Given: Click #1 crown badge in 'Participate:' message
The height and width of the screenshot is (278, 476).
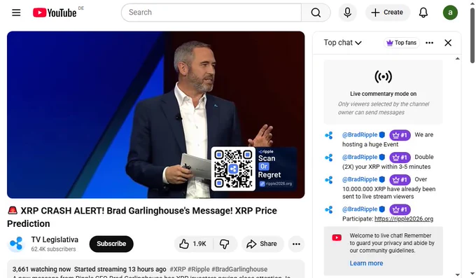Looking at the screenshot, I should pyautogui.click(x=400, y=209).
